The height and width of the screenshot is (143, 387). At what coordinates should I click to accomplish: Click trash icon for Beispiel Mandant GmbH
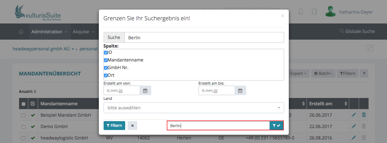[x=364, y=115]
